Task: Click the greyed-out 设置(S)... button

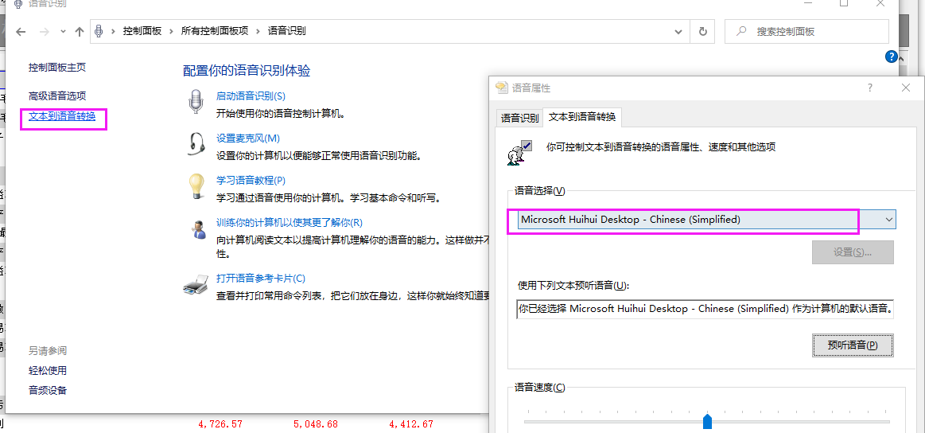Action: click(853, 252)
